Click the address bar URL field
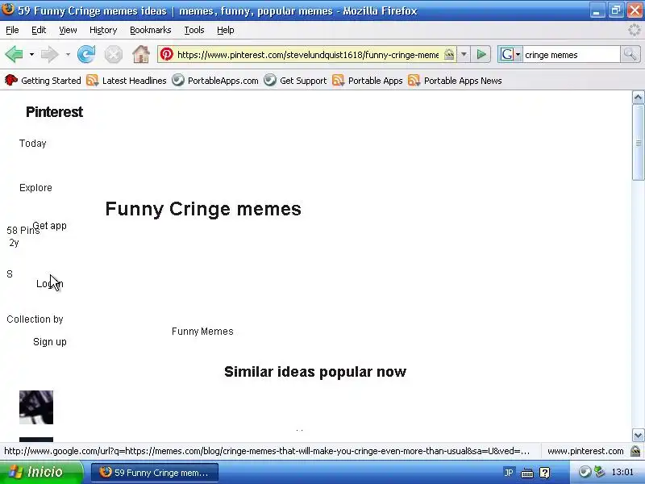Image resolution: width=645 pixels, height=484 pixels. point(308,55)
